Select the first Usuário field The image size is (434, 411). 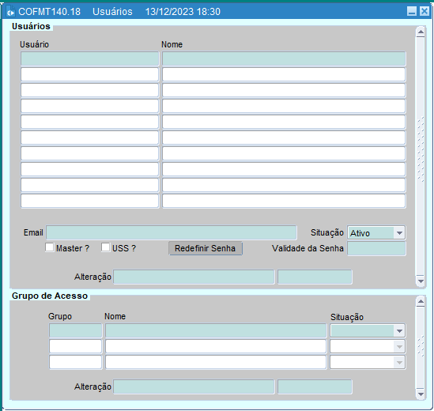[89, 58]
